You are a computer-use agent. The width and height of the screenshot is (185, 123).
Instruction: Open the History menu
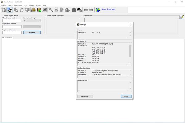(31, 6)
